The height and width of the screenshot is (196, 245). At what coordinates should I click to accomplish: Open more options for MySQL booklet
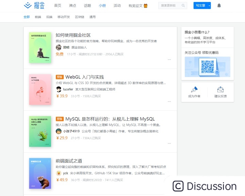pyautogui.click(x=169, y=144)
